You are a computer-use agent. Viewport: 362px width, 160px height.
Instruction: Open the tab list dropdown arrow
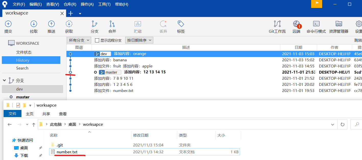point(80,14)
